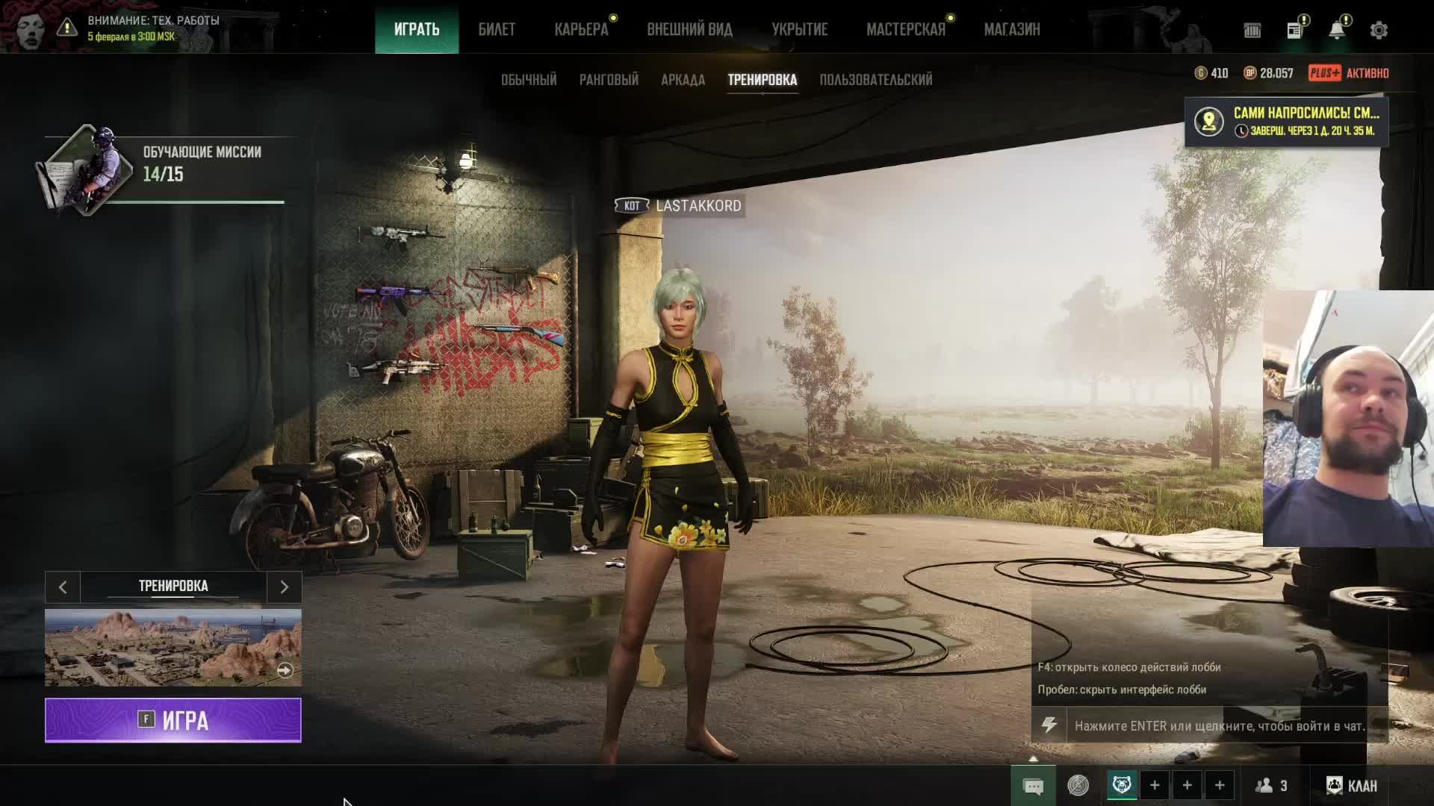The image size is (1434, 806).
Task: Expand the chat panel upward arrow
Action: coord(1033,759)
